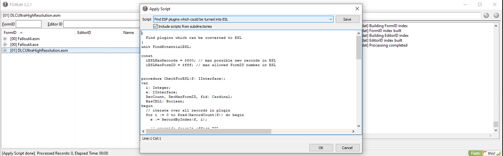
Task: Expand the DLCUltraHighResolution.esm tree node
Action: coord(5,50)
